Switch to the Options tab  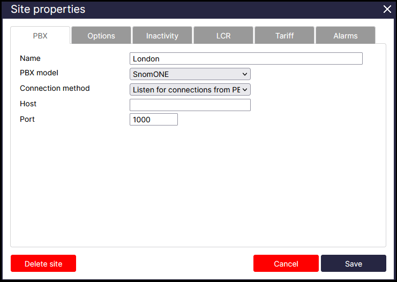tap(101, 36)
